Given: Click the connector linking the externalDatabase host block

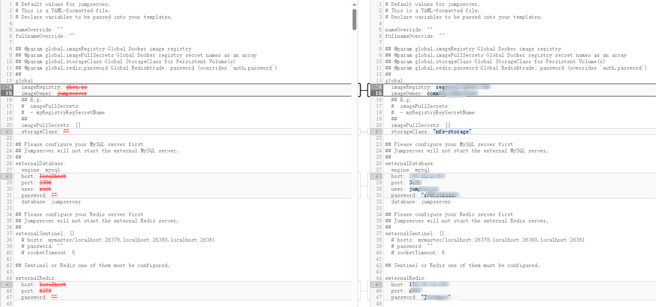Looking at the screenshot, I should pos(363,186).
